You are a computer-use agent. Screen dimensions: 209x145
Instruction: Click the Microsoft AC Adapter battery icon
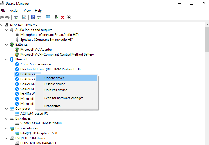coord(17,50)
